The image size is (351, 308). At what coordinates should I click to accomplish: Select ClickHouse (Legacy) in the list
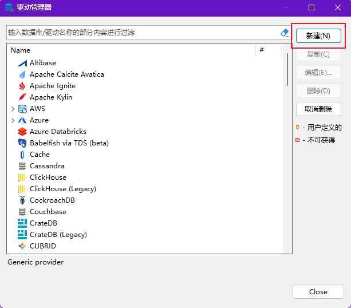click(63, 189)
